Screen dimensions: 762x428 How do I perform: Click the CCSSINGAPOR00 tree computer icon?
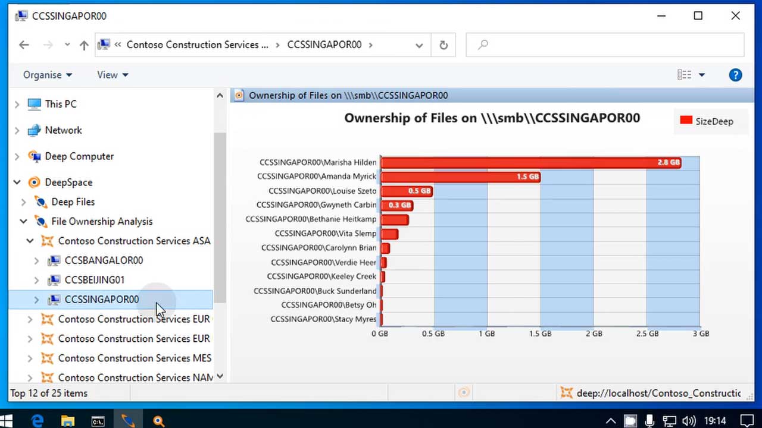pyautogui.click(x=54, y=300)
